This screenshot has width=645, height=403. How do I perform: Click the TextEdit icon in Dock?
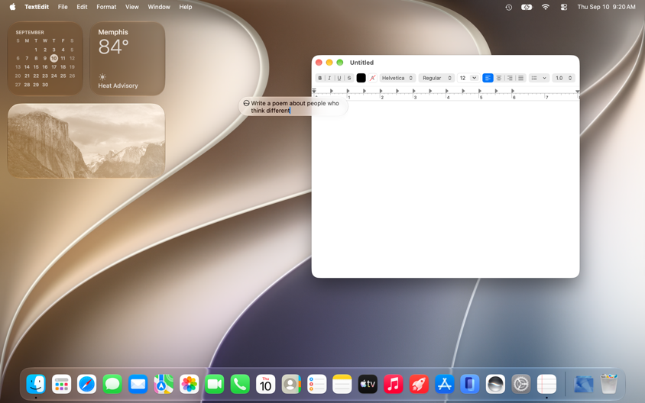(x=546, y=384)
